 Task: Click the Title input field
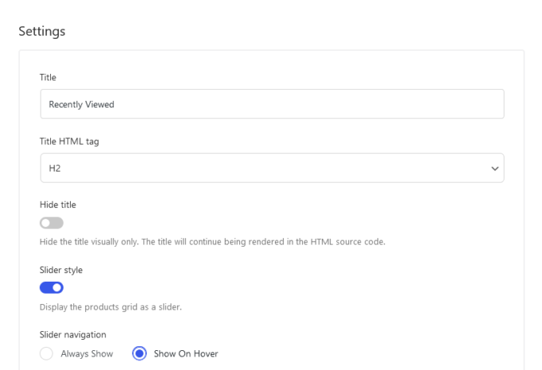tap(272, 104)
